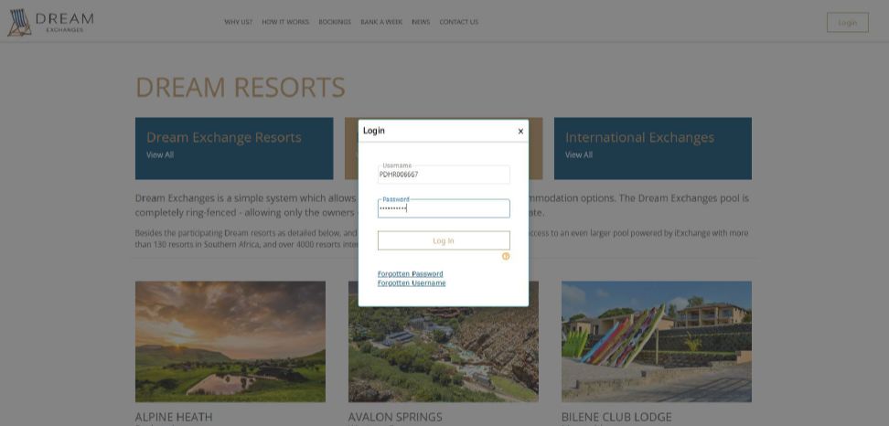Screen dimensions: 889x426
Task: Open the Alpine Heath resort photo
Action: 230,342
